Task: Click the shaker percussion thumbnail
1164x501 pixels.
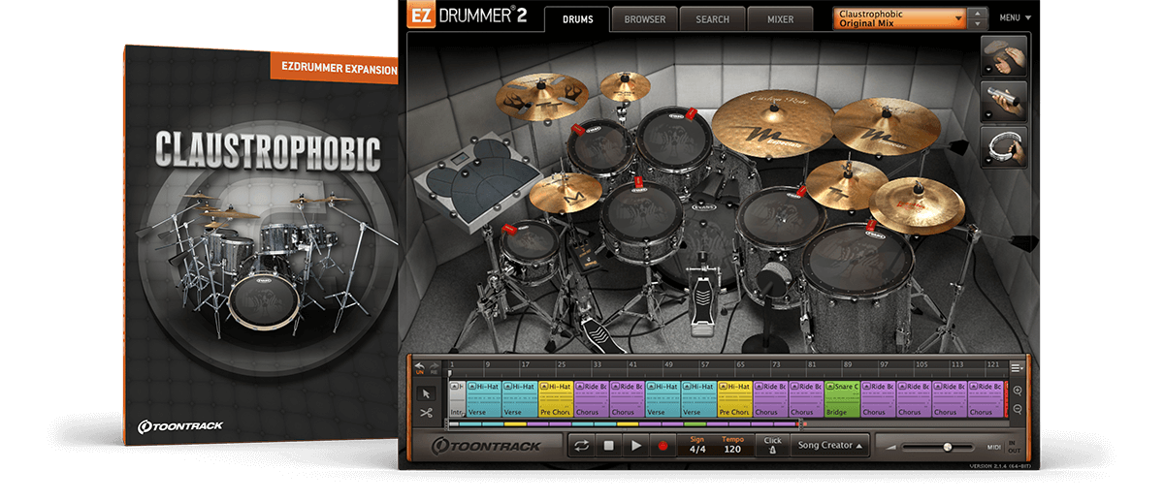Action: (1004, 101)
